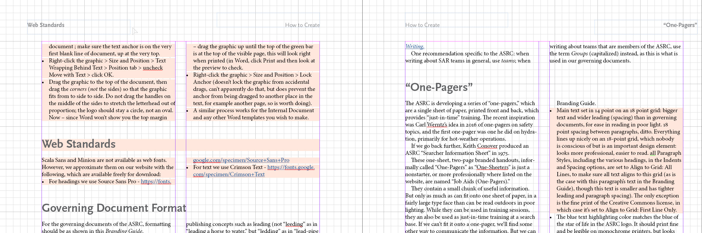Click line 'The blue text highlighting color matches the blue of'
Image resolution: width=702 pixels, height=233 pixels.
pos(617,217)
